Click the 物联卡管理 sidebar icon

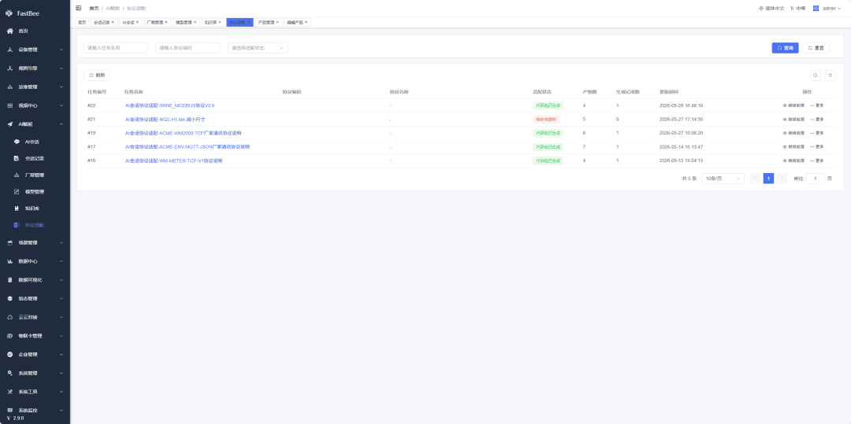point(9,336)
